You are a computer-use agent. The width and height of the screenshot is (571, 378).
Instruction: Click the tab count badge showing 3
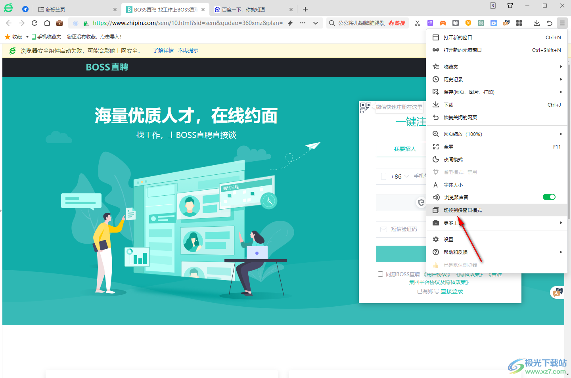[x=493, y=6]
